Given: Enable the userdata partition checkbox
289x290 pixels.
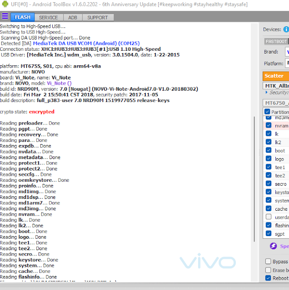Looking at the screenshot, I should click(269, 217).
